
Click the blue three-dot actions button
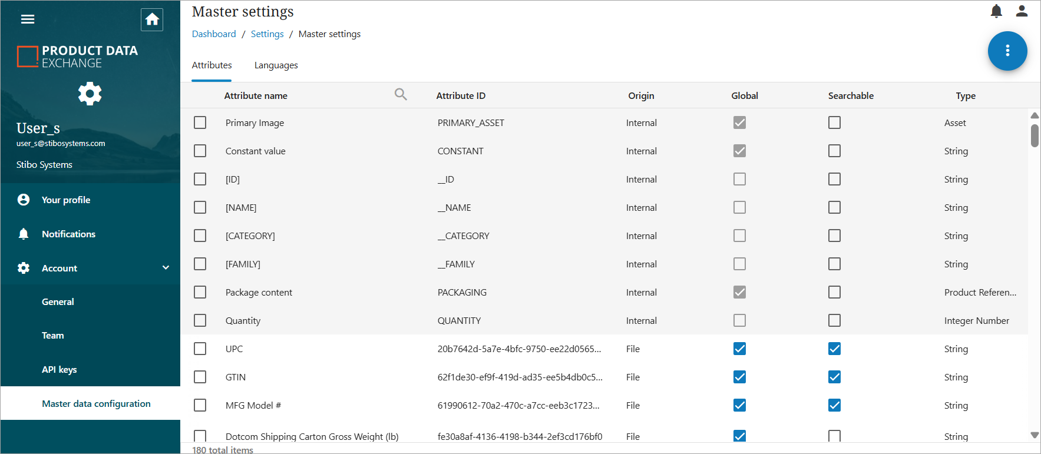(1007, 51)
